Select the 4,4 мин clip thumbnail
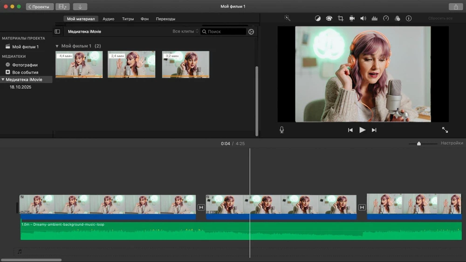The width and height of the screenshot is (466, 262). coord(79,64)
